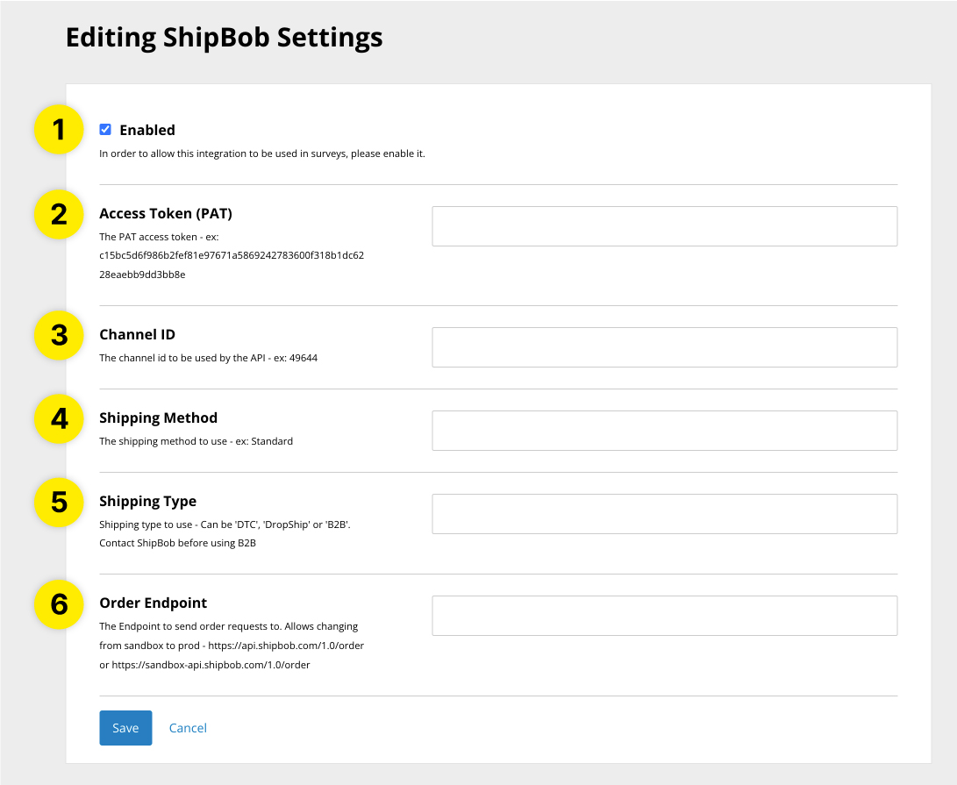This screenshot has width=957, height=785.
Task: Select the Order Endpoint input field
Action: pyautogui.click(x=664, y=616)
